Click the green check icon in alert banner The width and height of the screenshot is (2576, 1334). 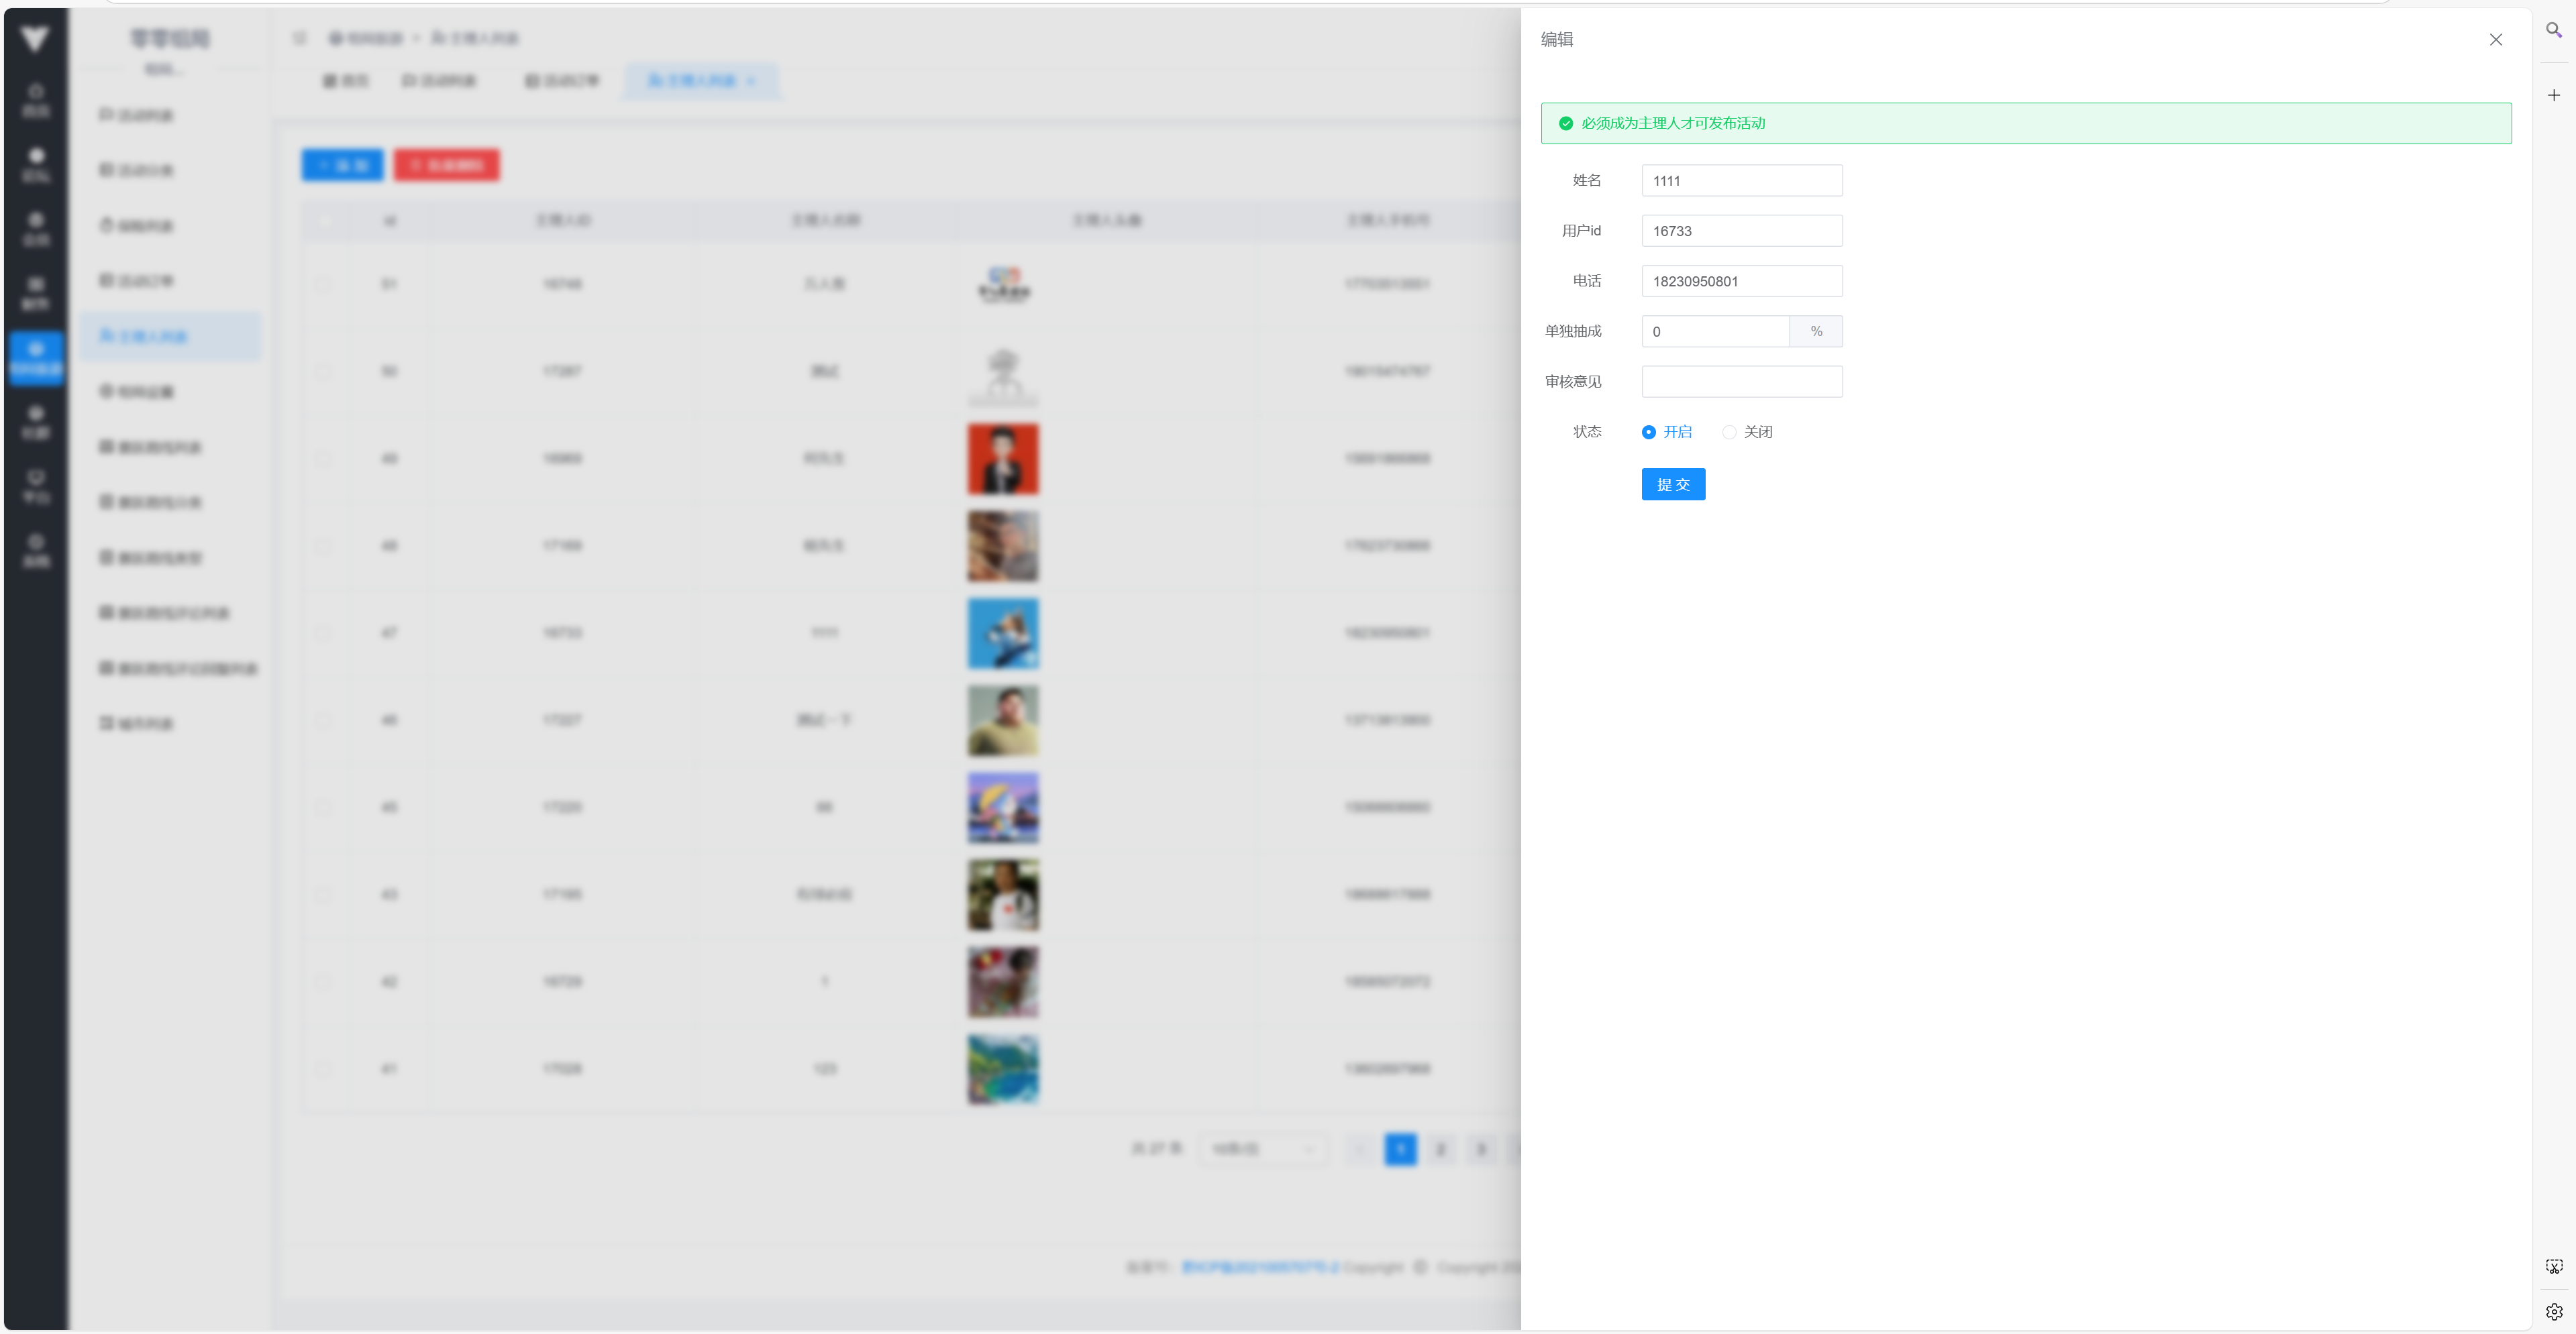pyautogui.click(x=1565, y=124)
